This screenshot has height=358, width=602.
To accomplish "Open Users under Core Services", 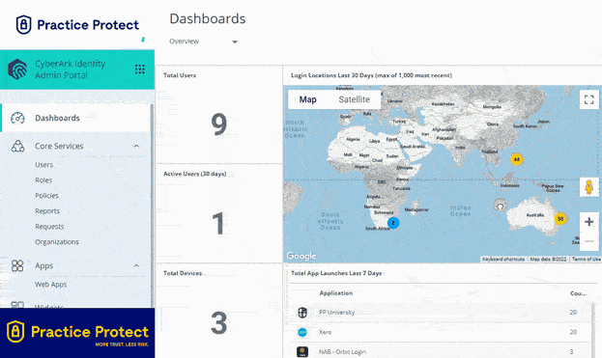I will tap(44, 165).
